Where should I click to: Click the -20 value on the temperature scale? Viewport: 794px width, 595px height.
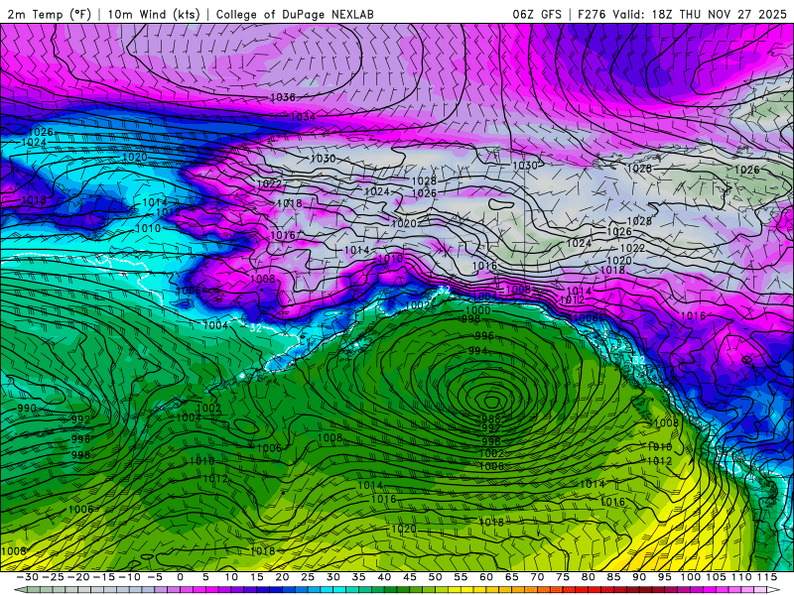[x=79, y=577]
